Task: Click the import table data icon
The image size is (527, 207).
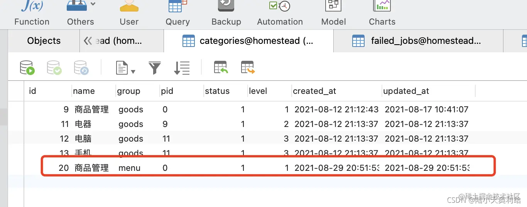Action: pos(221,68)
